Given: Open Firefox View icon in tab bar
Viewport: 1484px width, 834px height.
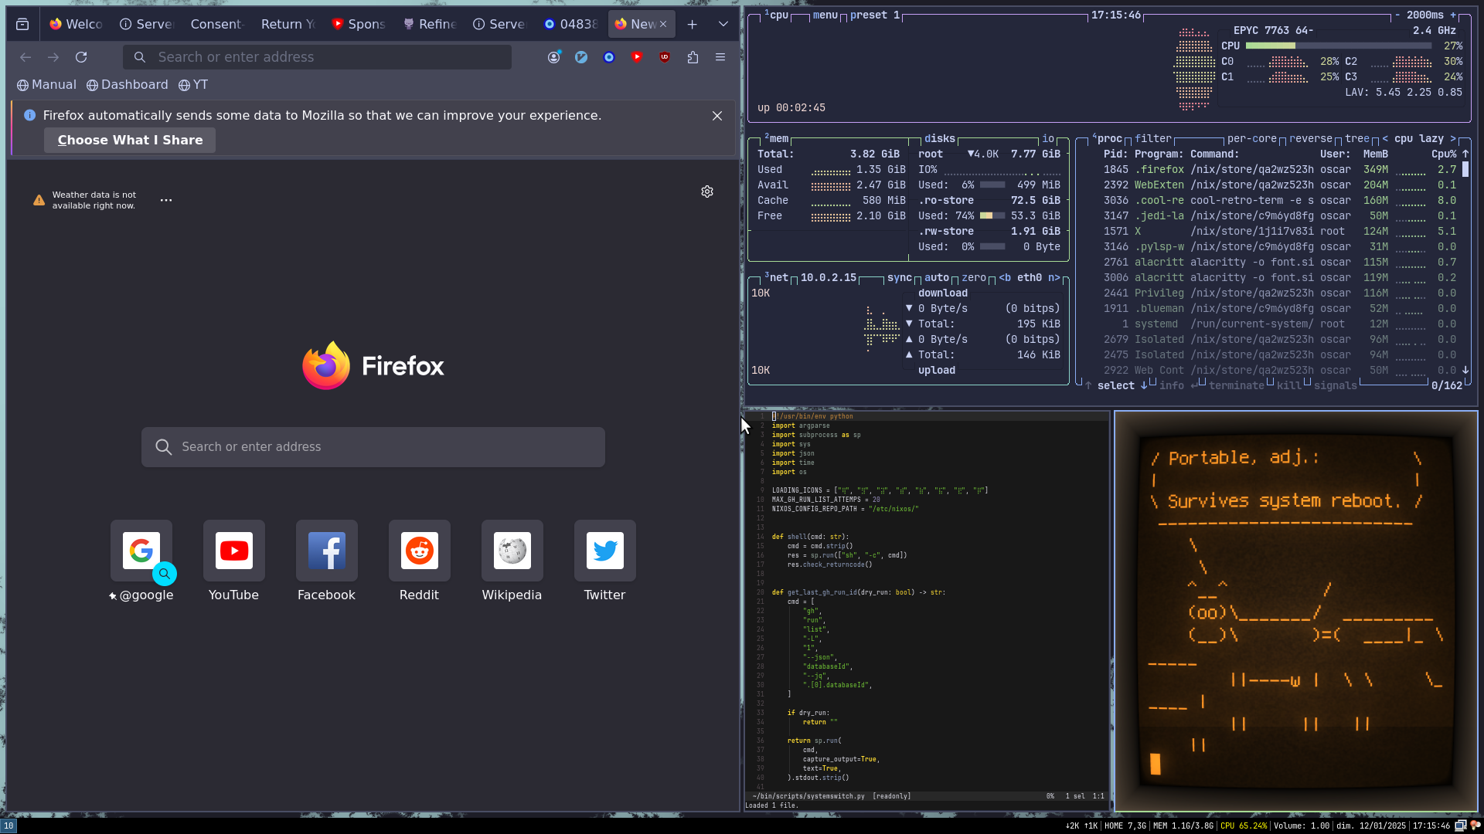Looking at the screenshot, I should pyautogui.click(x=22, y=25).
